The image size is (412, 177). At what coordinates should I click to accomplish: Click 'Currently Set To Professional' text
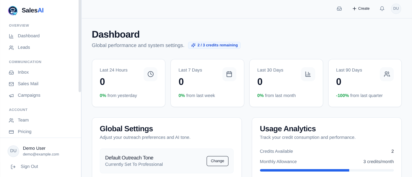click(x=134, y=164)
